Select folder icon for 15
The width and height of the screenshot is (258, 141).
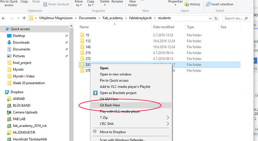[82, 35]
